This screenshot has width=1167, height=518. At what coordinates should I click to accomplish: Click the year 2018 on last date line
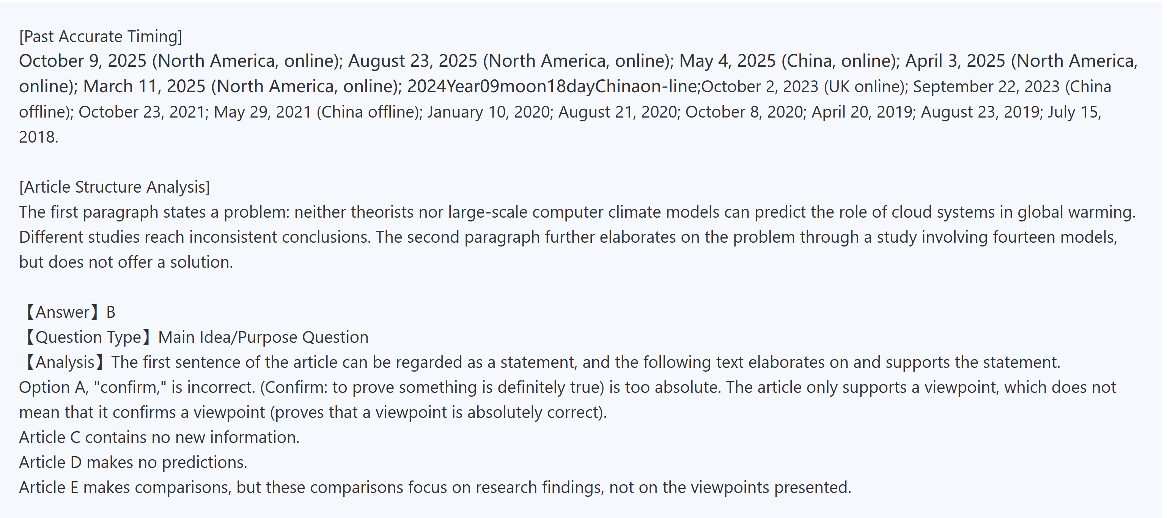tap(38, 137)
